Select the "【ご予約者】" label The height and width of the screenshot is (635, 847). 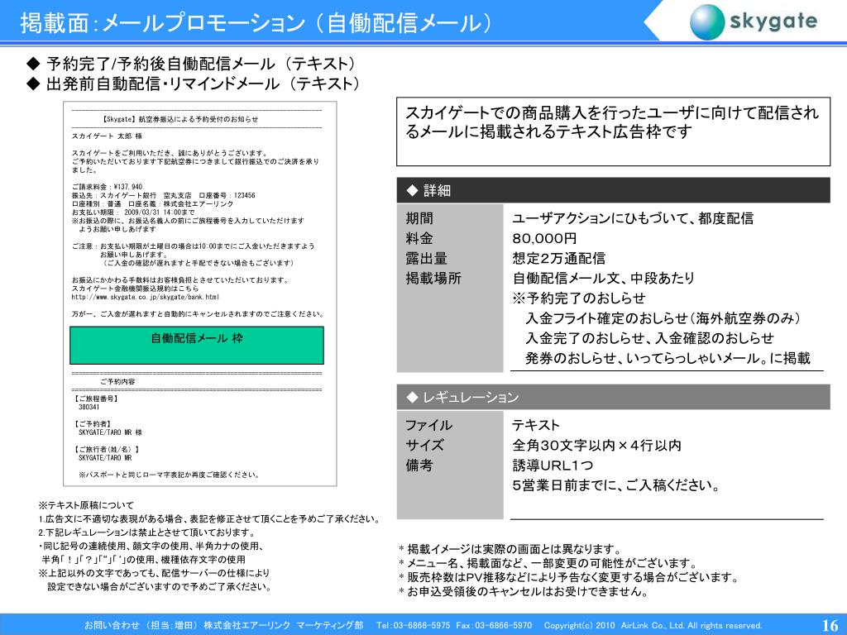92,424
